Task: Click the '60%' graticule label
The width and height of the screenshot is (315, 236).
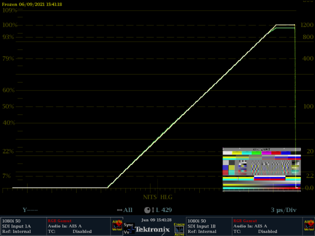Action: point(9,90)
